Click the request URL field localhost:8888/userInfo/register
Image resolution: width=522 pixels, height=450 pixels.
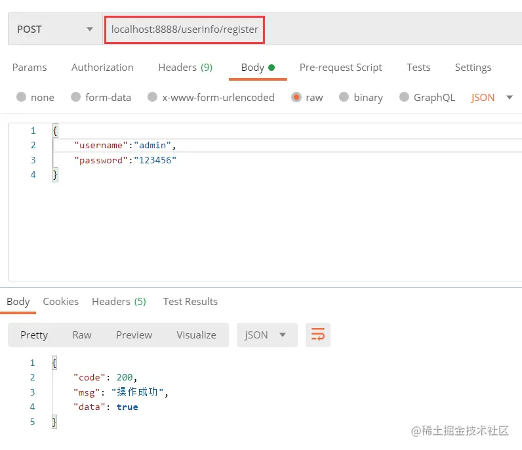coord(184,30)
